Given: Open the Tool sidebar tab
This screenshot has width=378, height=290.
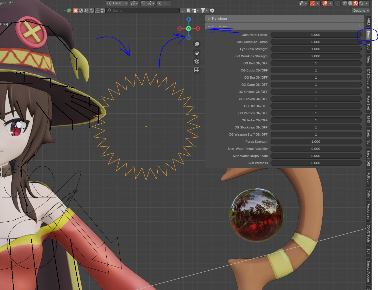Looking at the screenshot, I should pos(368,47).
